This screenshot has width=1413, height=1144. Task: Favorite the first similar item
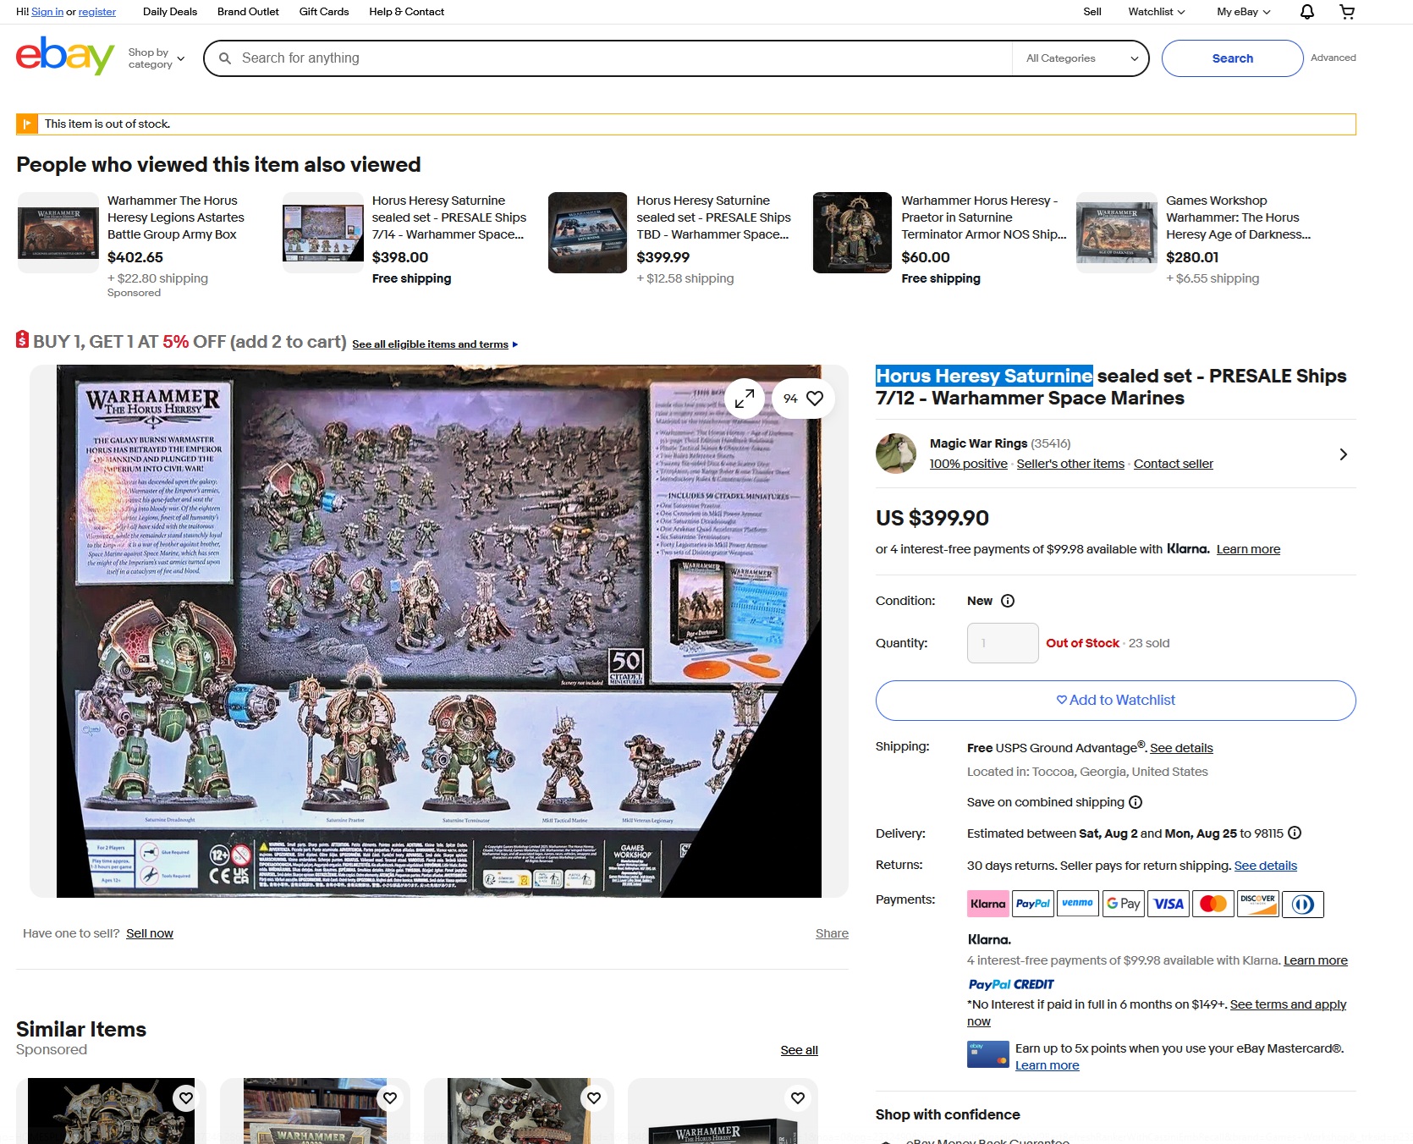(x=185, y=1098)
